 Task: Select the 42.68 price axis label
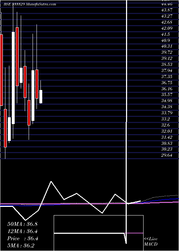pos(167,22)
